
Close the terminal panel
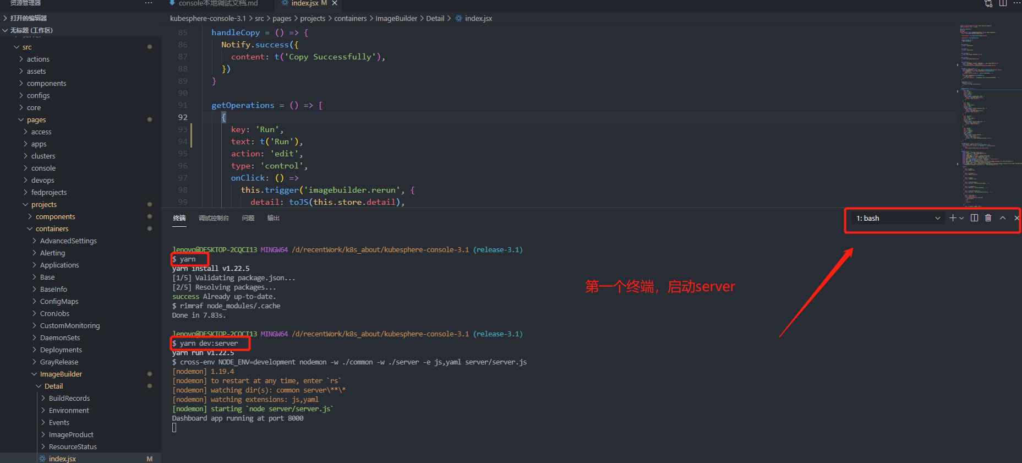(1016, 218)
